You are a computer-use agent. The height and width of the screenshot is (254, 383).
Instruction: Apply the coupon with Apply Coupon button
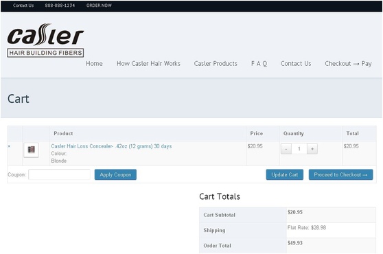coord(115,174)
